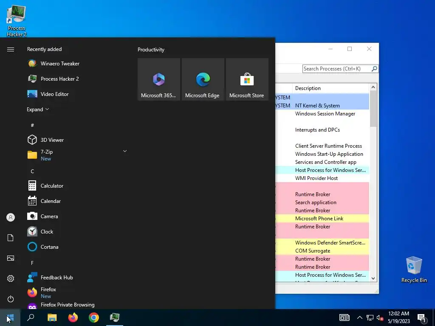Open File Explorer from taskbar
This screenshot has width=435, height=326.
(52, 318)
